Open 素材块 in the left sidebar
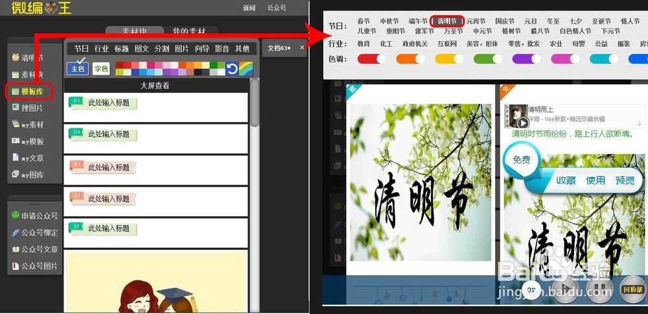648x314 pixels. pos(27,75)
